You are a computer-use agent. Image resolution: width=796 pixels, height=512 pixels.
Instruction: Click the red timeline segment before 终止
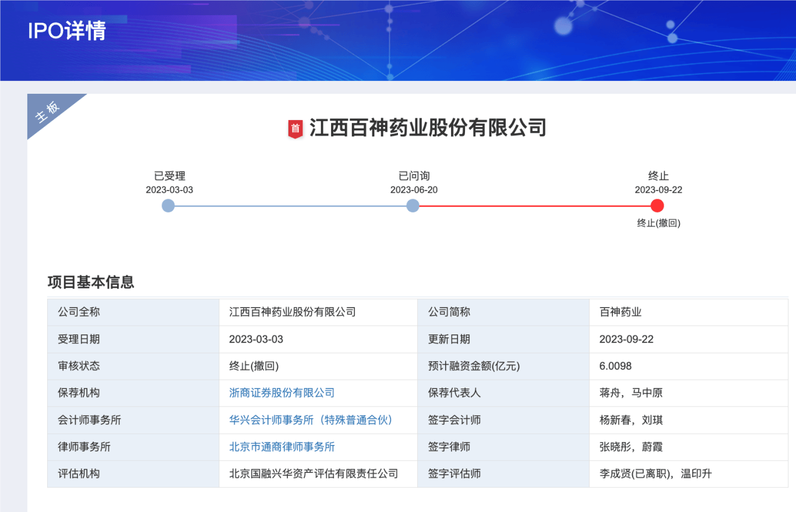pos(535,206)
